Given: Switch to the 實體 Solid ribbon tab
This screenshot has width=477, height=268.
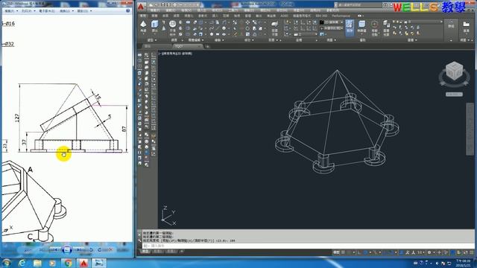Looking at the screenshot, I should click(x=154, y=16).
